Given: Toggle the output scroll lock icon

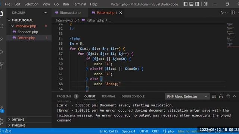Looking at the screenshot, I should (221, 96).
